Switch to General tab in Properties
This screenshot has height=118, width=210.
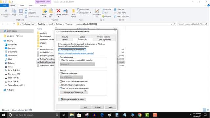tap(65, 40)
